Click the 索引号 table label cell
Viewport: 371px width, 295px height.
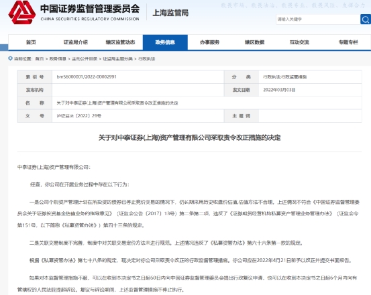tap(35, 77)
